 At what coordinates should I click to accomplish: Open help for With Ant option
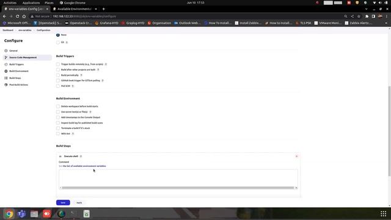click(73, 134)
